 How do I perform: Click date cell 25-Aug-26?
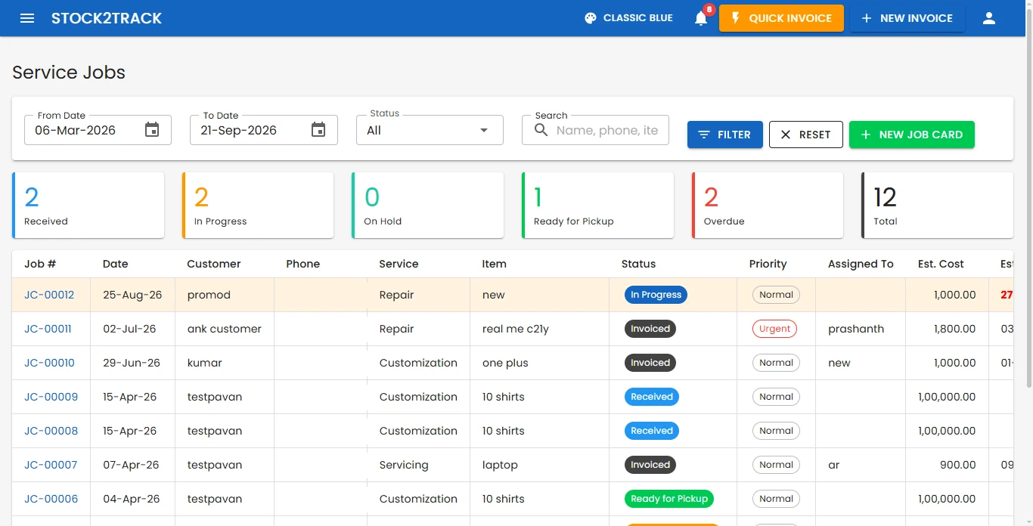point(132,295)
